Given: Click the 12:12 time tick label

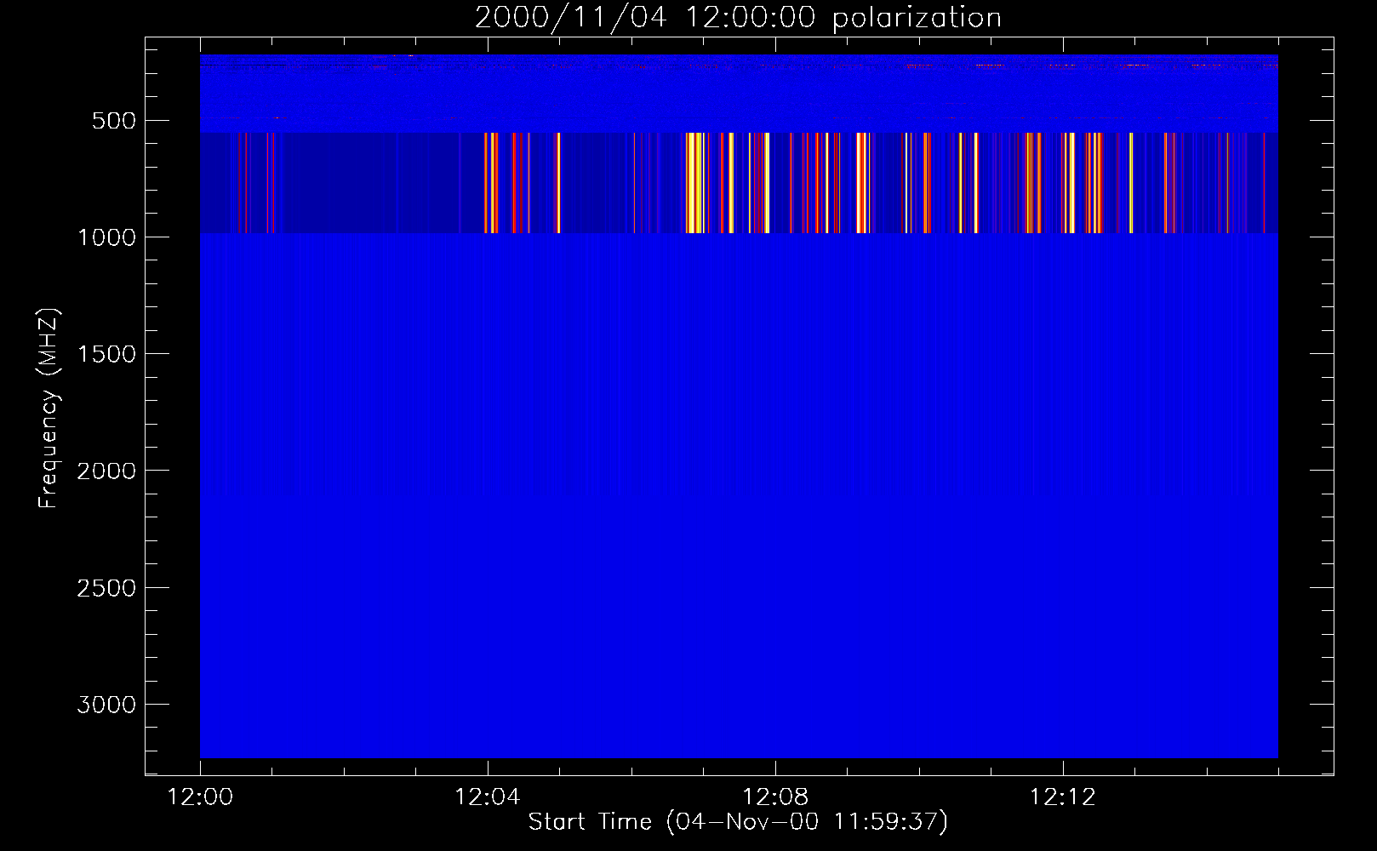Looking at the screenshot, I should tap(1063, 797).
